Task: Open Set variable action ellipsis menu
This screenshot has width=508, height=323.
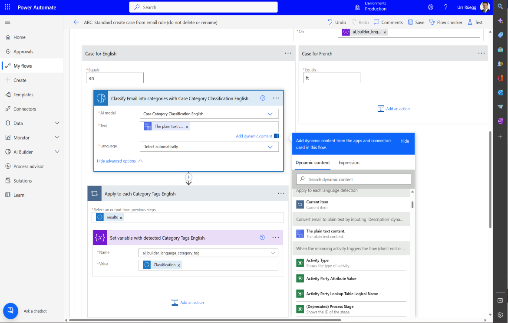Action: [276, 238]
